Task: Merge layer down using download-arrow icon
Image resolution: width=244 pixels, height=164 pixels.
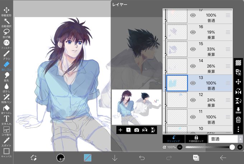Action: pyautogui.click(x=238, y=110)
